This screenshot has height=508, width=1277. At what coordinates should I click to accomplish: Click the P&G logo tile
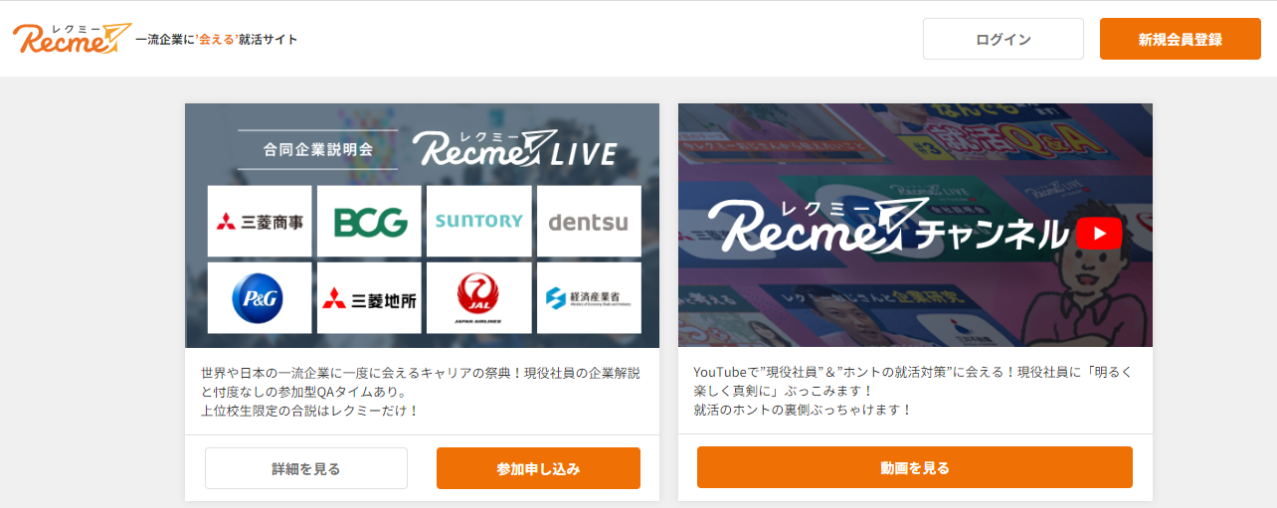(x=260, y=297)
